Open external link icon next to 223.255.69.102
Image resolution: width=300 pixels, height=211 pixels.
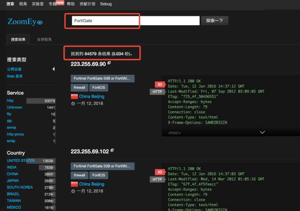pyautogui.click(x=112, y=151)
